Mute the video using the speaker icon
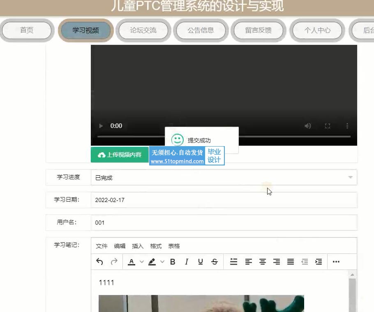The image size is (374, 312). pos(308,126)
